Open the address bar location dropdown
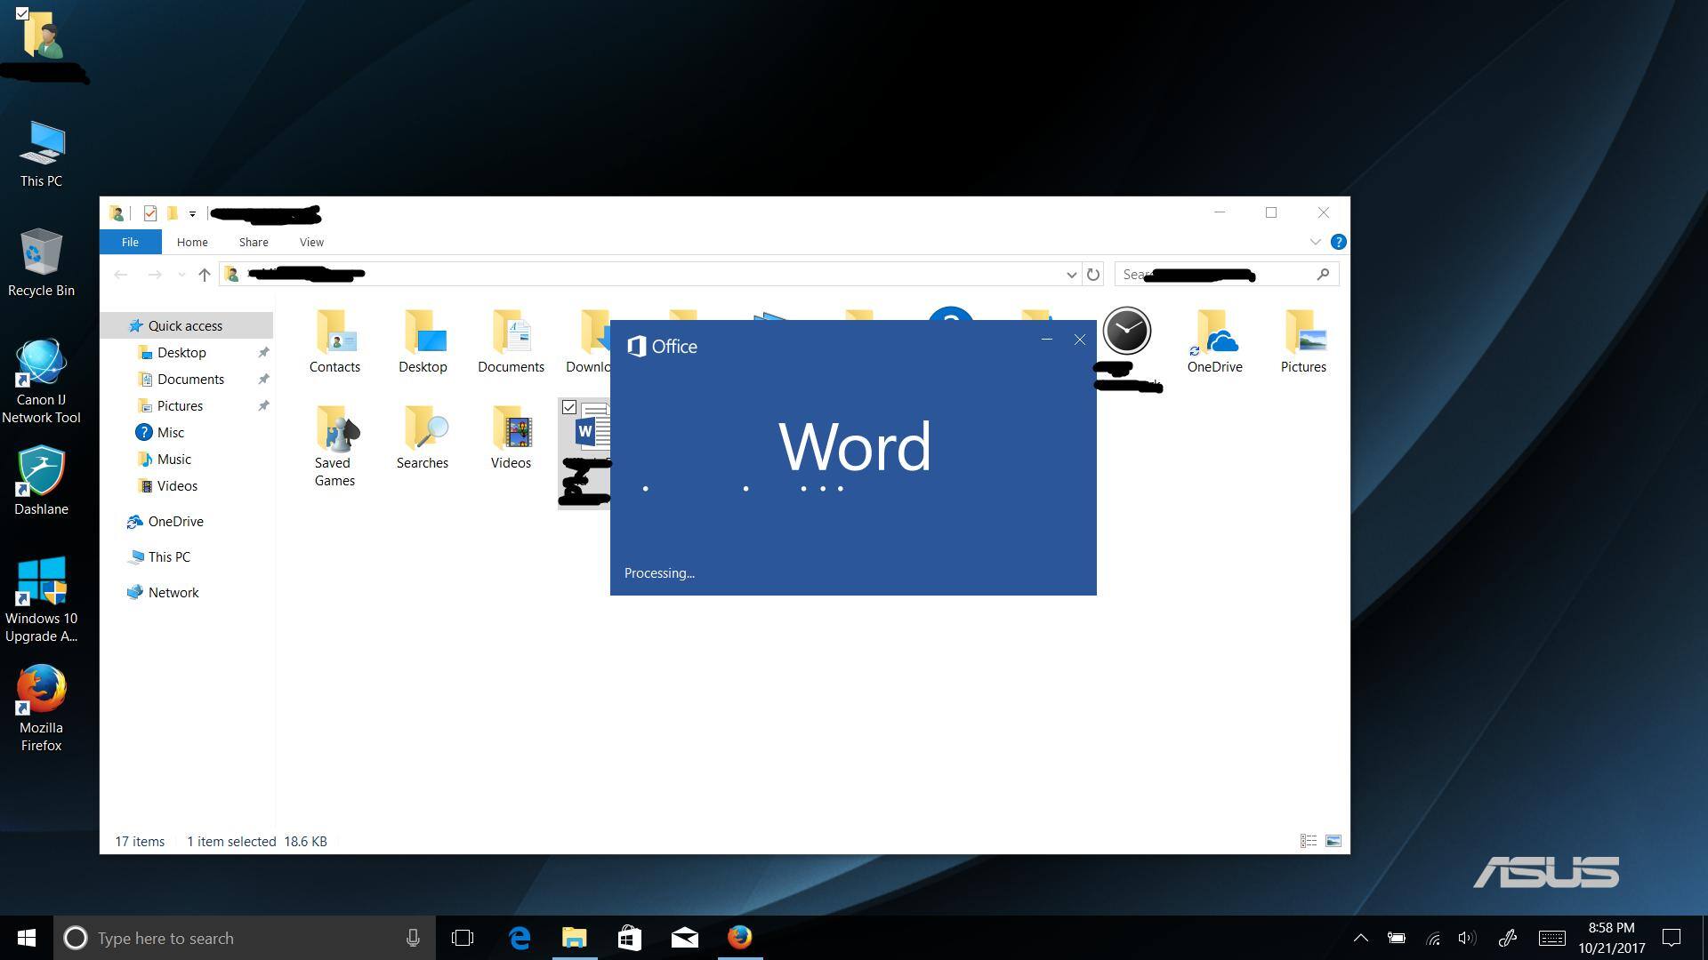This screenshot has width=1708, height=960. (1071, 274)
